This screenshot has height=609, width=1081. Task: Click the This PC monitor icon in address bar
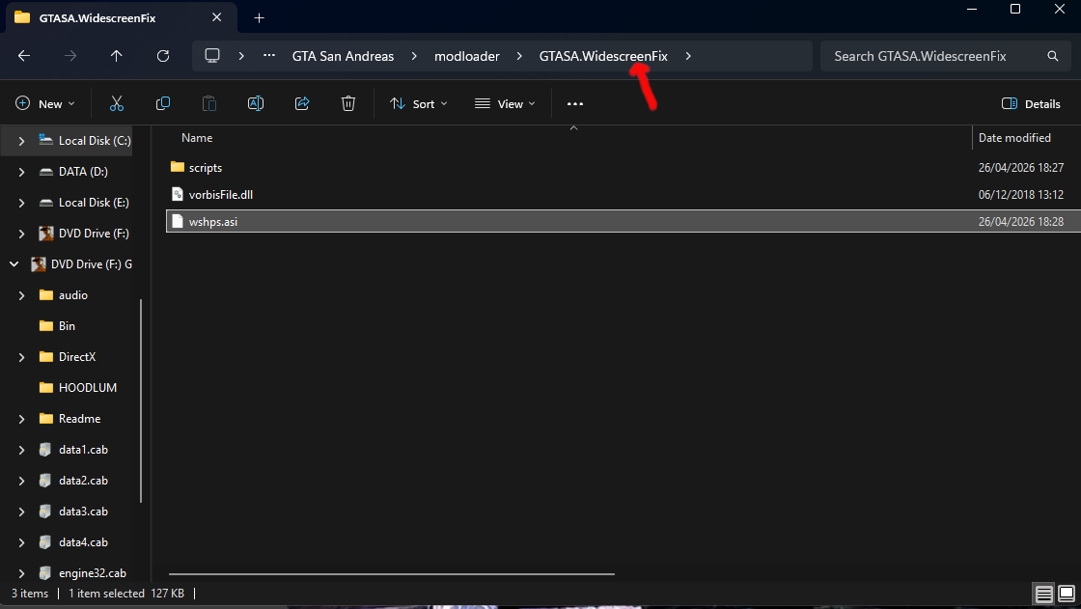coord(212,56)
